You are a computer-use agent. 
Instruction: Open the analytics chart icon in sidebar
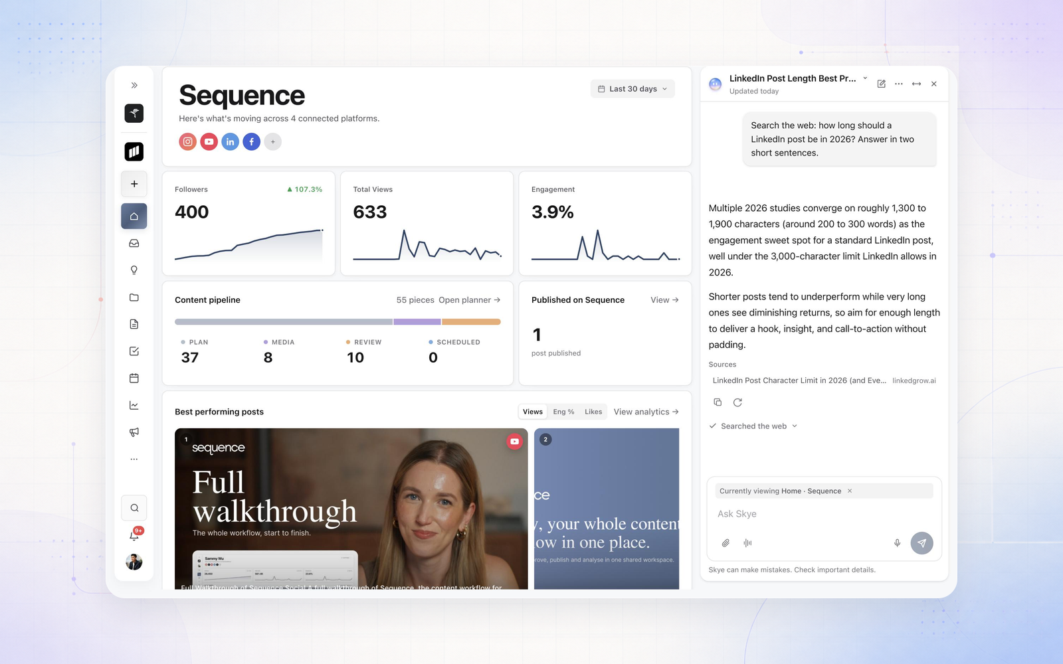point(134,405)
